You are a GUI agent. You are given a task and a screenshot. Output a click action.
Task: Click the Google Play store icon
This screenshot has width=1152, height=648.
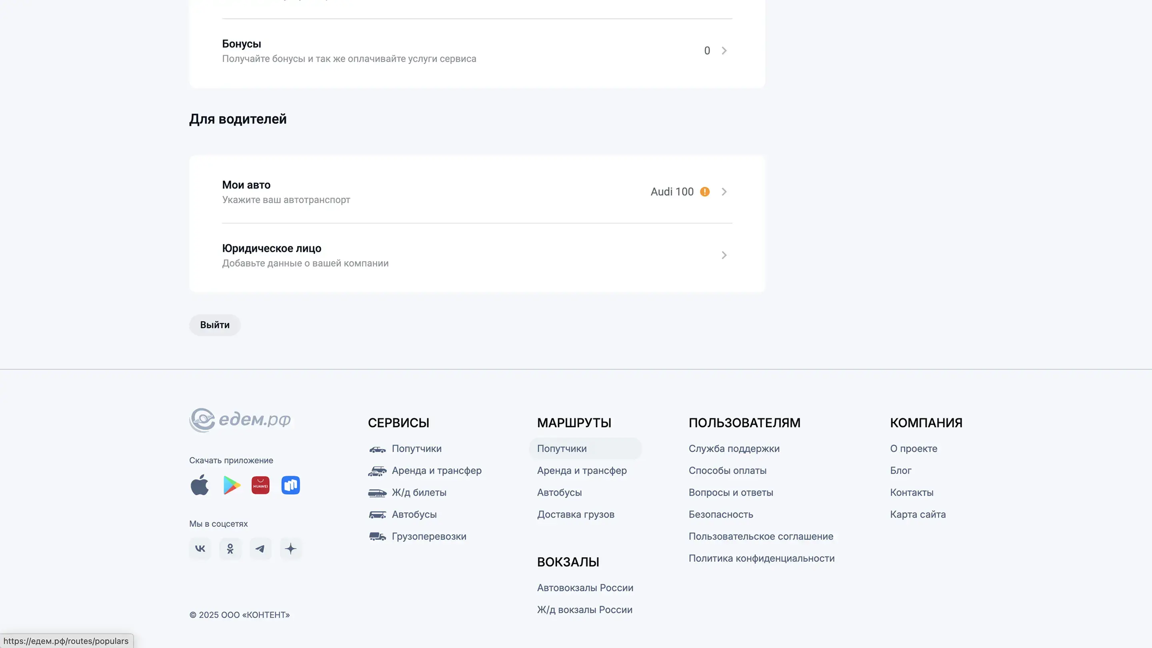[231, 485]
